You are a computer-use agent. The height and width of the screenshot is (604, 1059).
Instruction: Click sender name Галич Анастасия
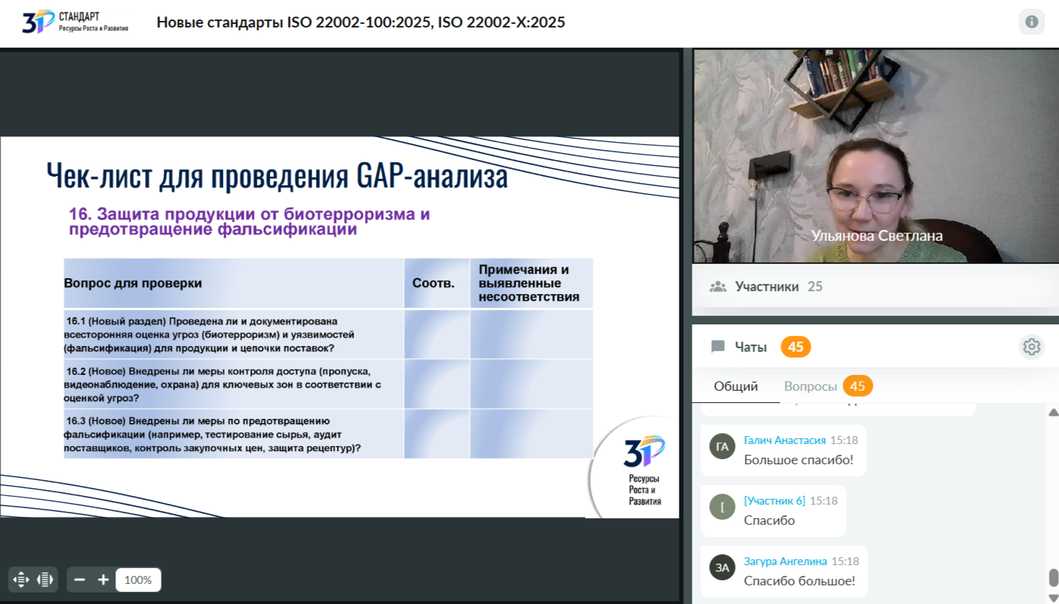785,440
